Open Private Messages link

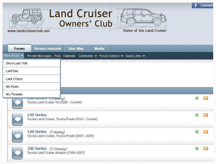[x=39, y=56]
